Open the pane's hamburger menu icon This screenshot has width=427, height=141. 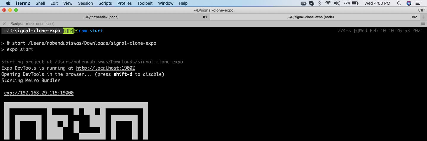423,24
